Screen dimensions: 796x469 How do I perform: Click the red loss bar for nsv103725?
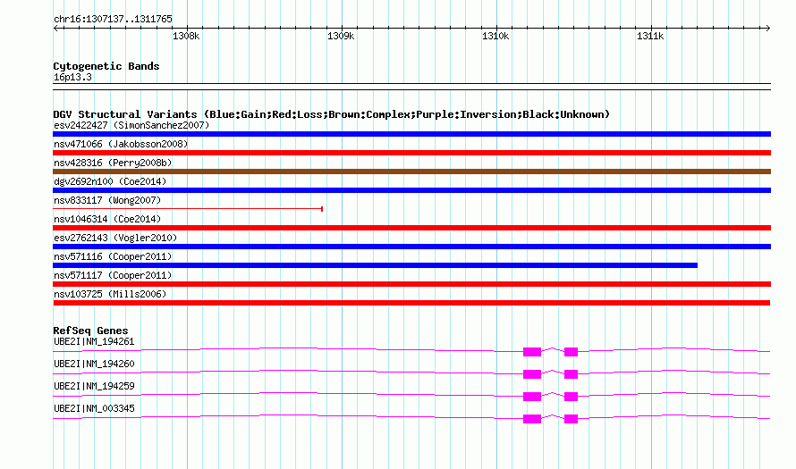pos(411,303)
